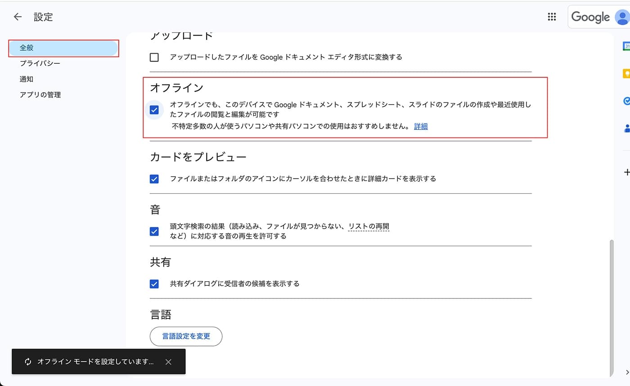Open the Google apps grid
Screen dimensions: 630x386
click(x=552, y=17)
